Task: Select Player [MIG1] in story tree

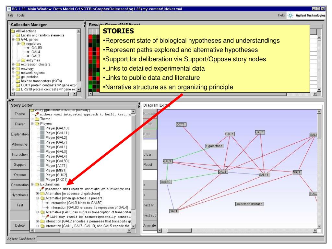Action: tap(56, 171)
